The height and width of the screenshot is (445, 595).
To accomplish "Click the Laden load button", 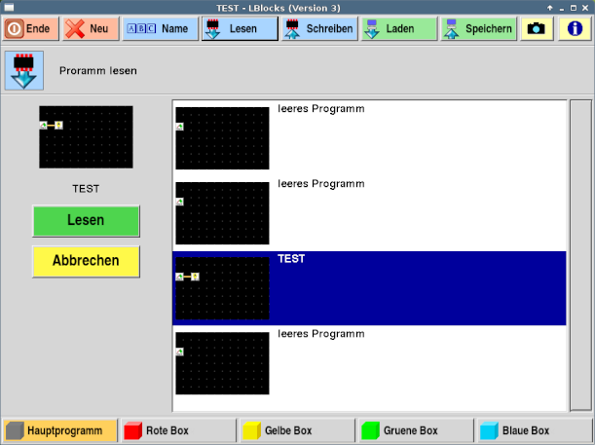I will click(399, 28).
